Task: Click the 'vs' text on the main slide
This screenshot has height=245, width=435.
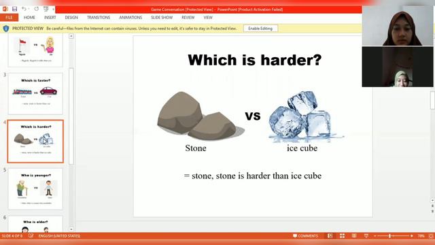Action: pos(253,116)
